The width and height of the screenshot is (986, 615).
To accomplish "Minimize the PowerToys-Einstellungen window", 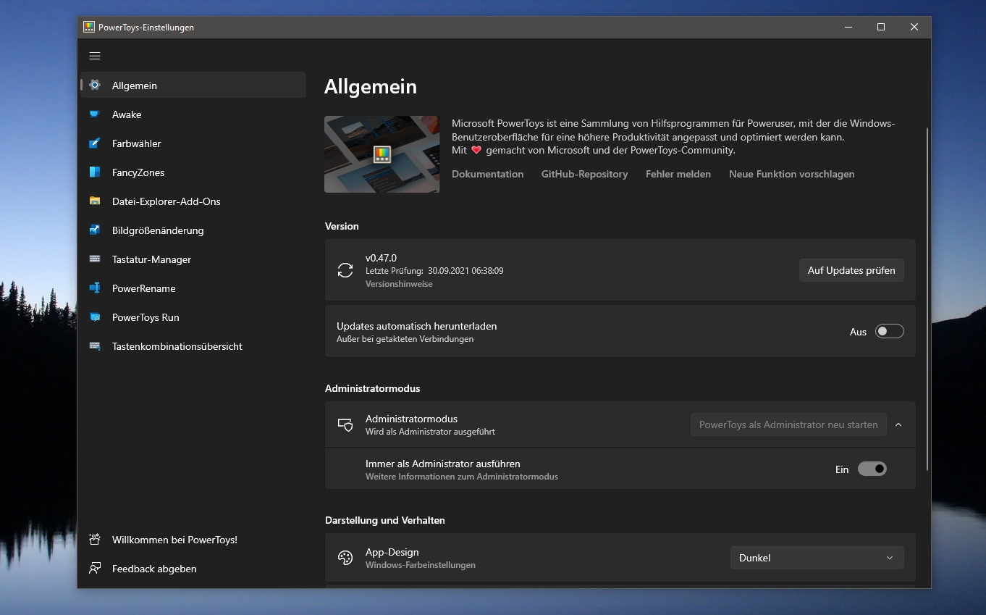I will (848, 27).
